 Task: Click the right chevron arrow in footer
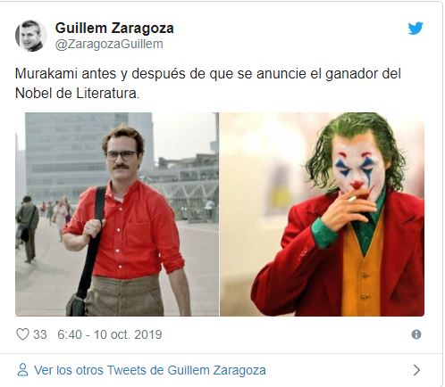[x=417, y=370]
